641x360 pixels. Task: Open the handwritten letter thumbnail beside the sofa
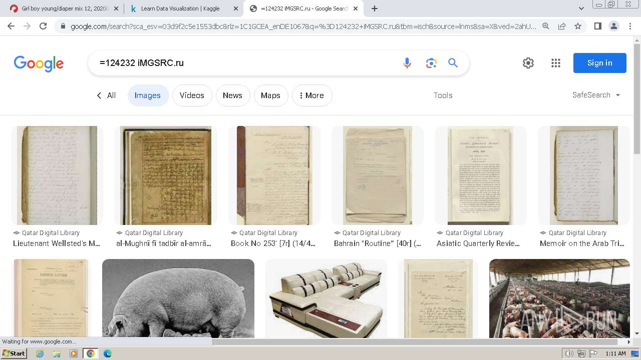[x=438, y=298]
